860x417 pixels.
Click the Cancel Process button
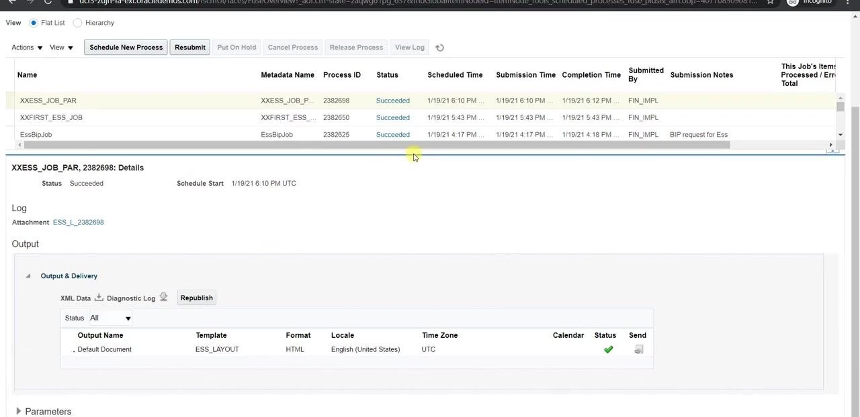pos(293,48)
